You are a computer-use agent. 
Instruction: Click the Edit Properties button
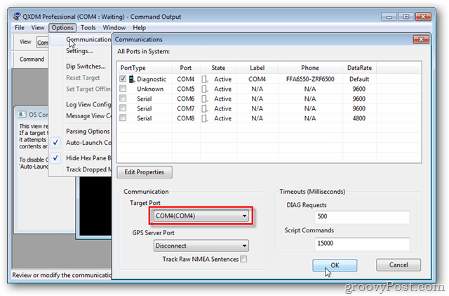[x=145, y=172]
